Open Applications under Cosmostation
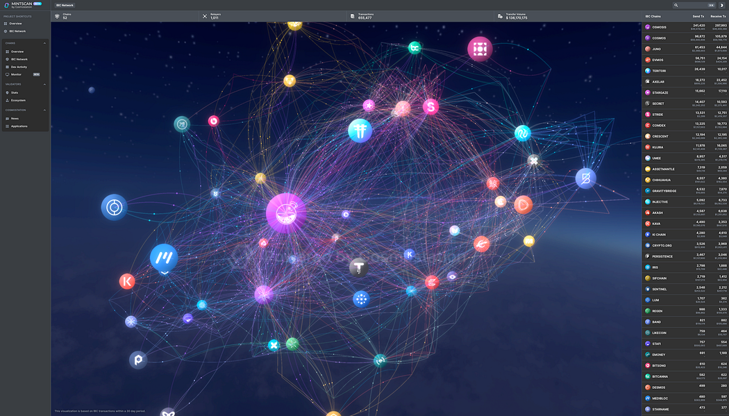 (x=19, y=126)
